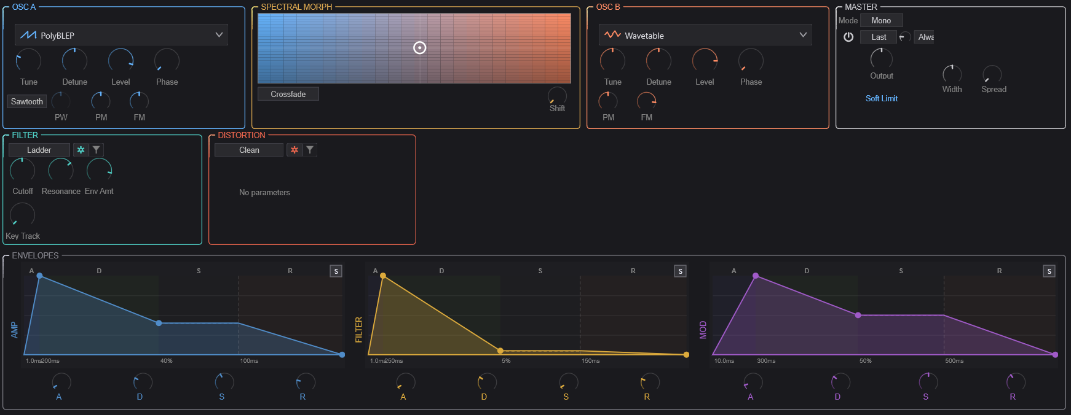
Task: Open the Ladder filter type selector
Action: (x=39, y=150)
